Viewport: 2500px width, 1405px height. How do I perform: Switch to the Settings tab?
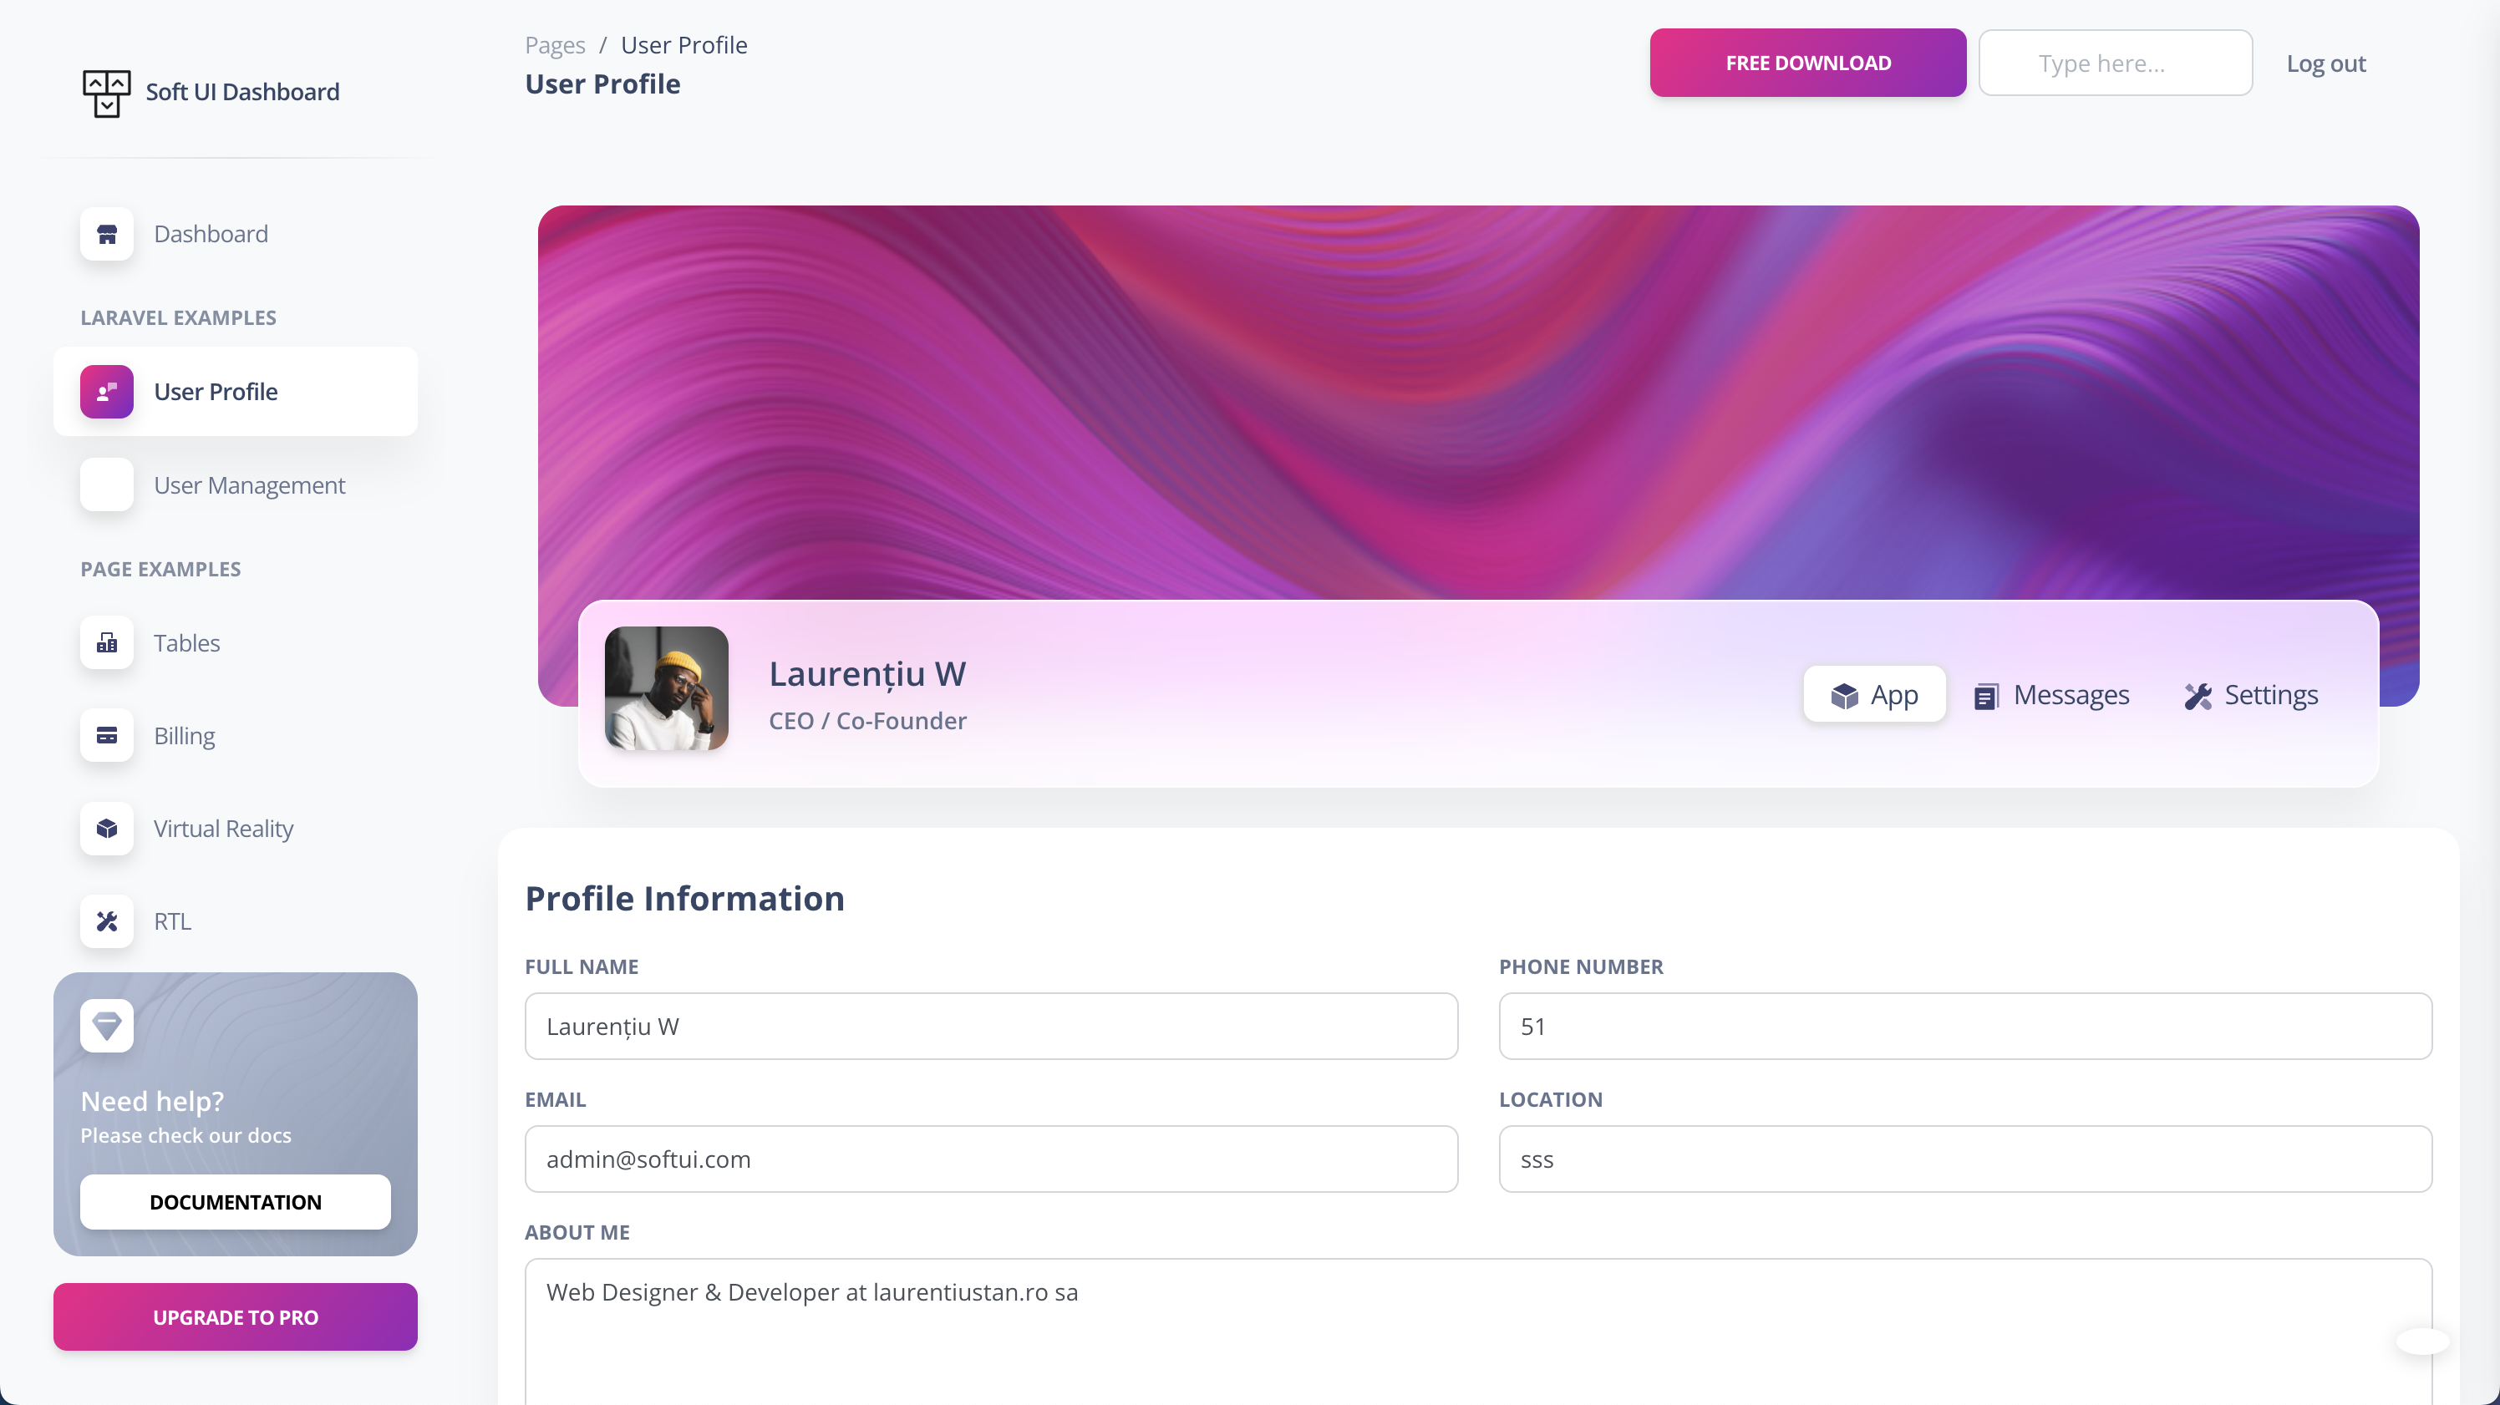click(2250, 695)
